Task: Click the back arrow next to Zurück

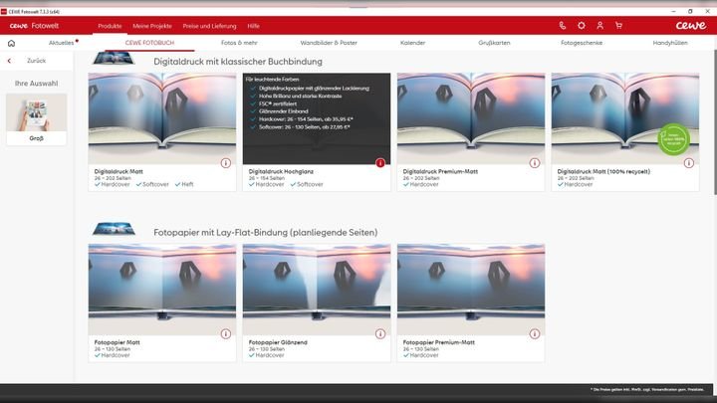Action: tap(9, 61)
